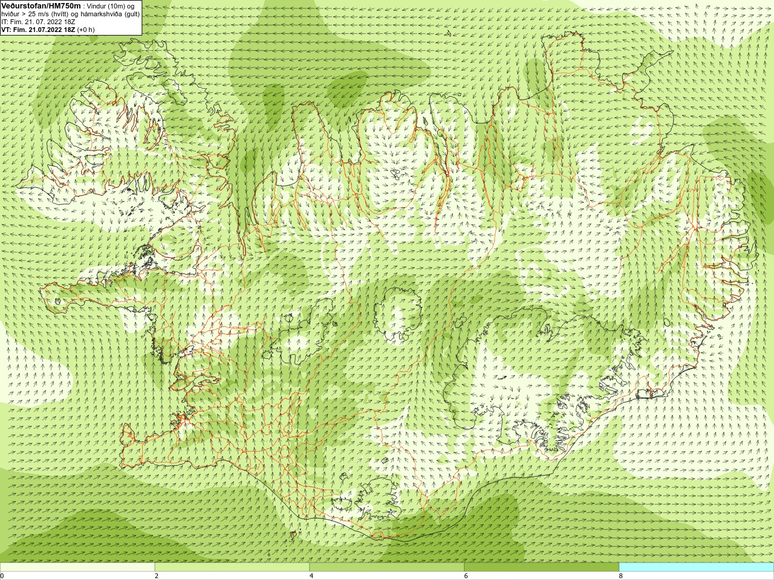Pick the medium green 4–6 legend band
The image size is (774, 580).
point(387,567)
